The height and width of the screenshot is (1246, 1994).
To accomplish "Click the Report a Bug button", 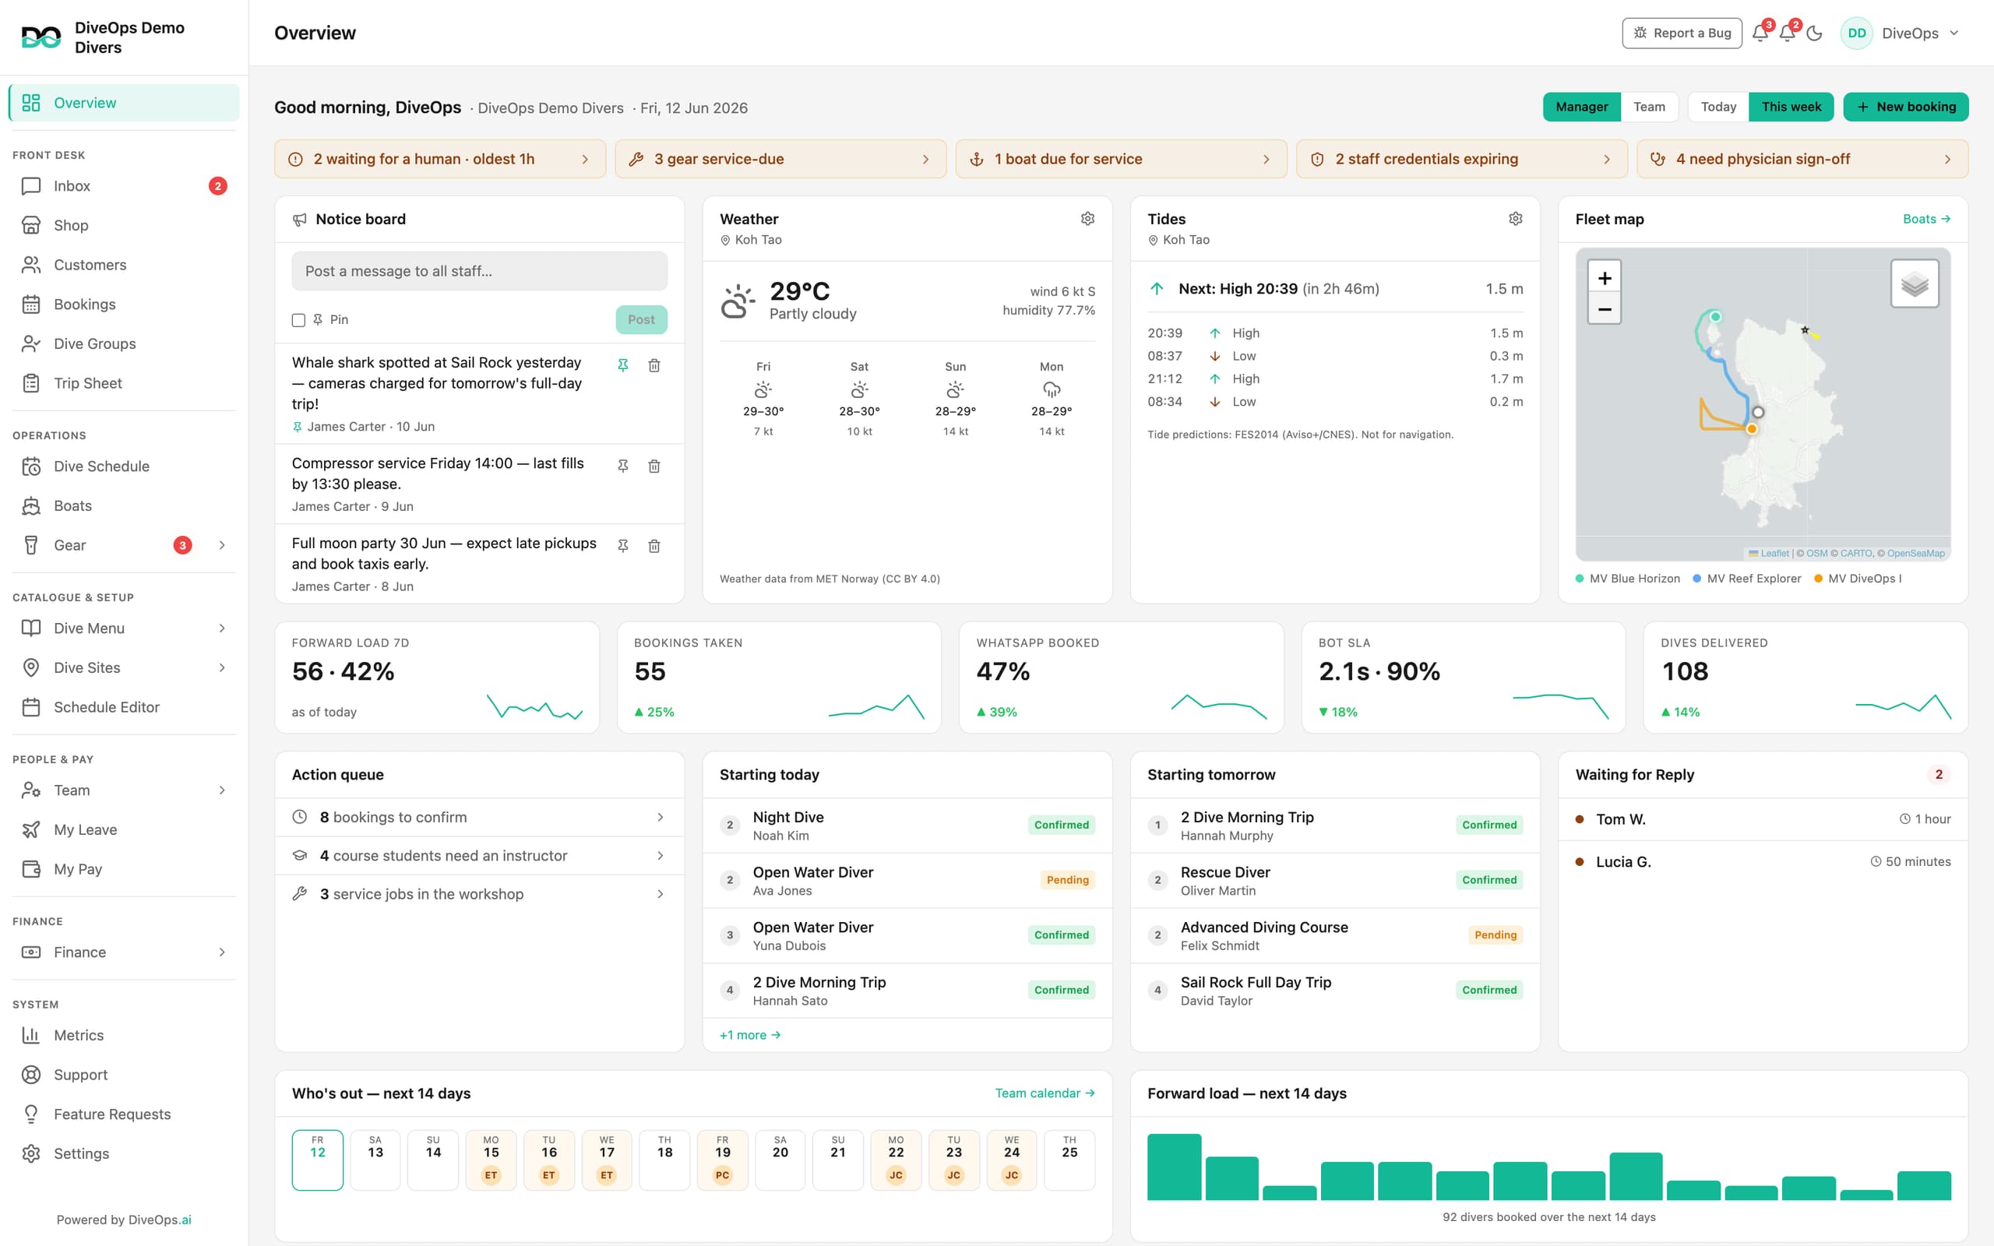I will coord(1682,33).
